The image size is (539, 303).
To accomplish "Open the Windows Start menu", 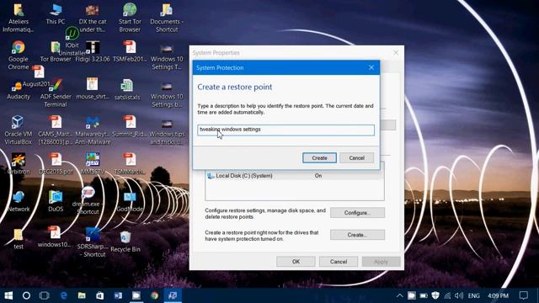I will 8,295.
